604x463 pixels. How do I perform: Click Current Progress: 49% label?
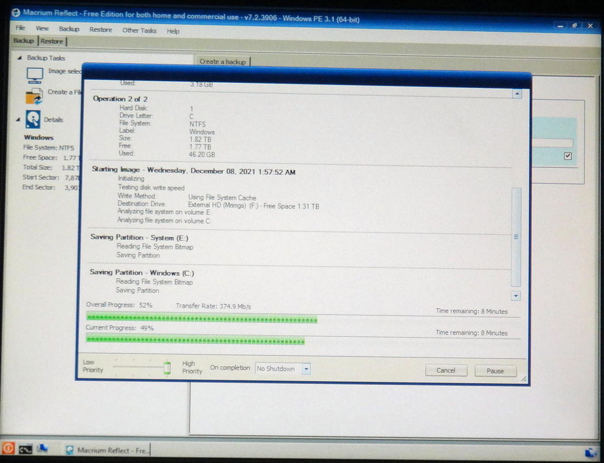point(119,328)
